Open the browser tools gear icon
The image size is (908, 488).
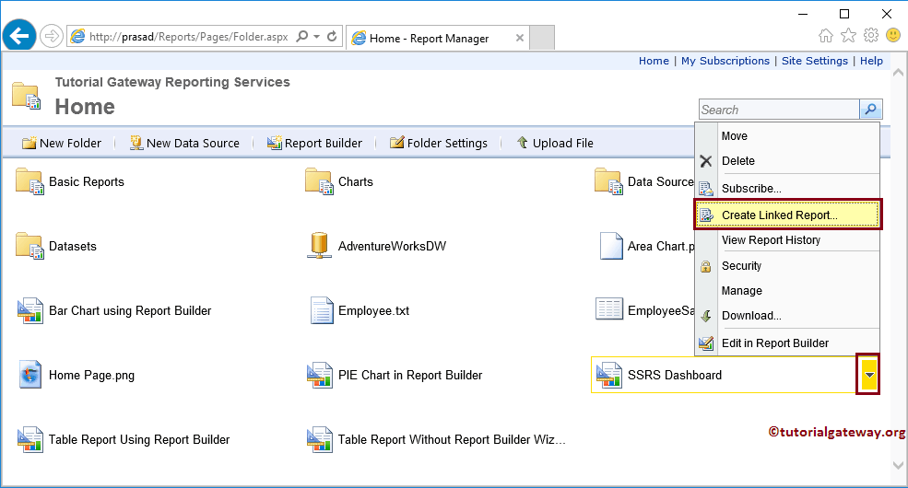coord(871,36)
